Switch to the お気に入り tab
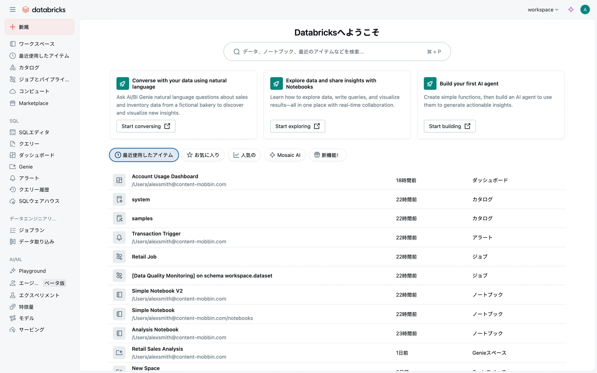Screen dimensions: 597x373 point(203,155)
